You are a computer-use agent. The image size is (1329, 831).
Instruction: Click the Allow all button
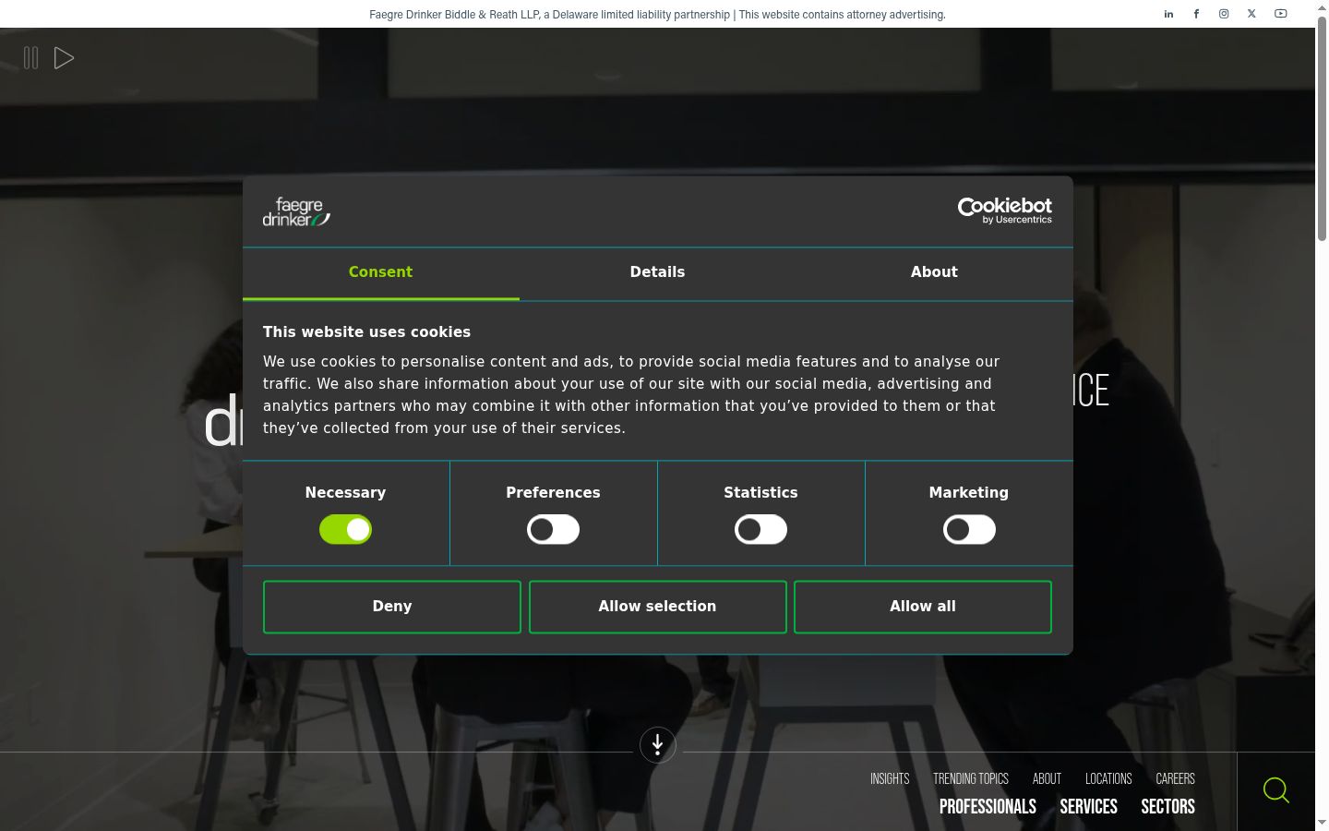(x=923, y=607)
